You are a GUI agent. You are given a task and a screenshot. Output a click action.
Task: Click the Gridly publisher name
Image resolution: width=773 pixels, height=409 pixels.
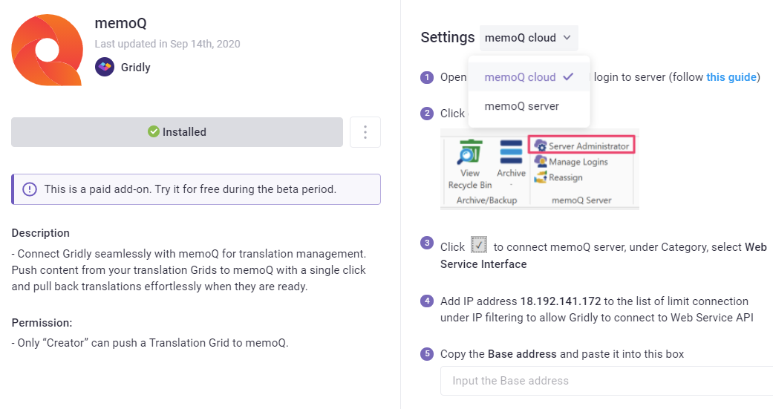[136, 68]
